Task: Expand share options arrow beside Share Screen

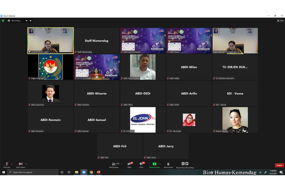Action: point(160,164)
